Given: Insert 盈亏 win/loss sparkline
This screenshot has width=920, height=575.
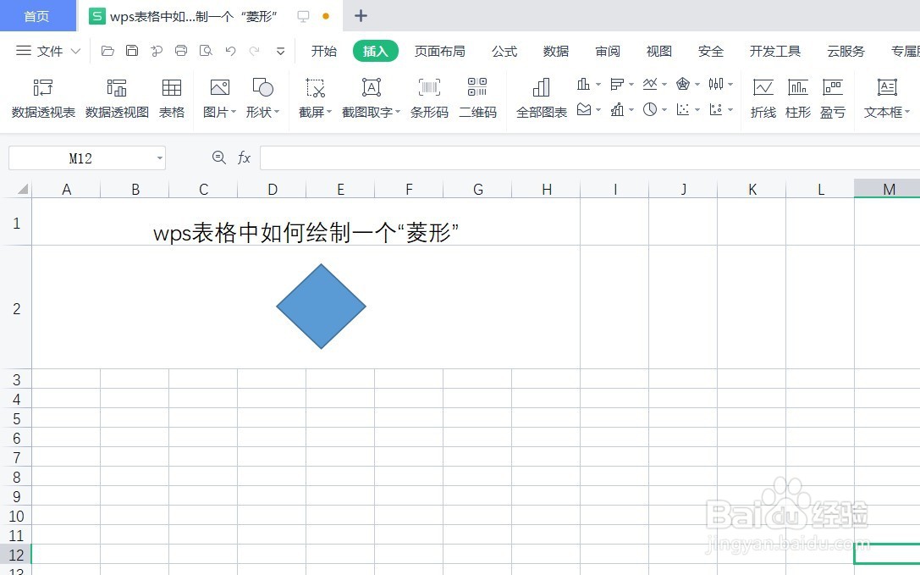Looking at the screenshot, I should 833,99.
